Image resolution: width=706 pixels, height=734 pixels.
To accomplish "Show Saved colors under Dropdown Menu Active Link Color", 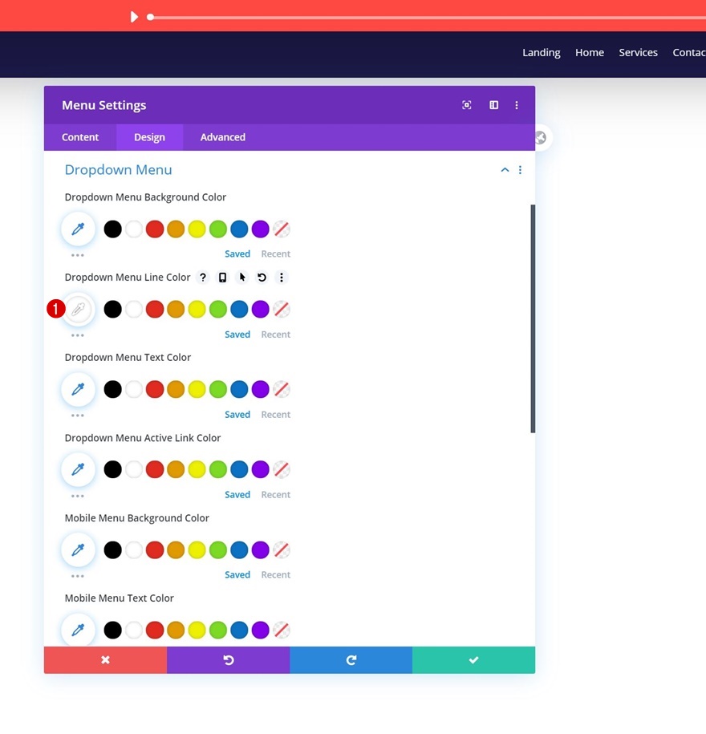I will point(237,494).
